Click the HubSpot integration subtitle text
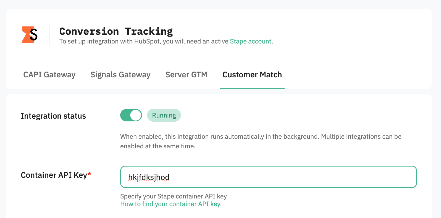The width and height of the screenshot is (441, 218). 144,41
